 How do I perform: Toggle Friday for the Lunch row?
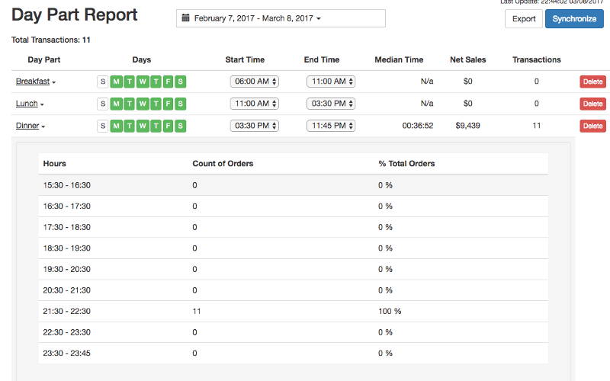tap(168, 104)
